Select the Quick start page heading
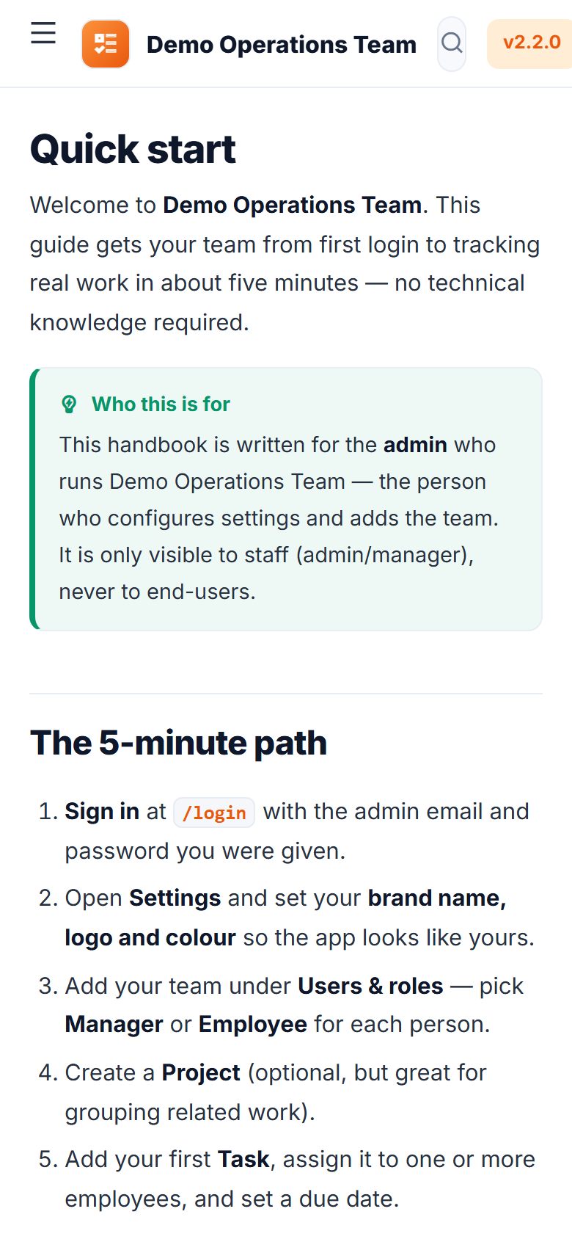The width and height of the screenshot is (572, 1239). pos(133,149)
